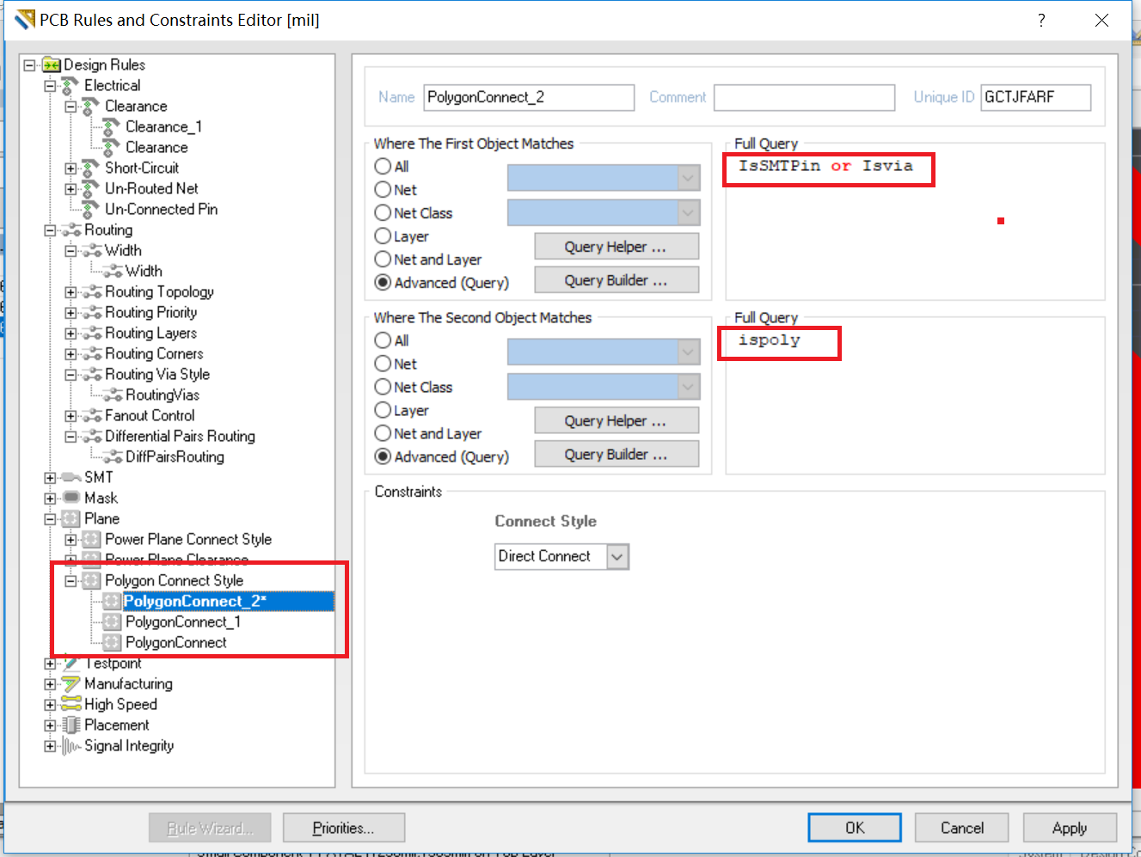The height and width of the screenshot is (857, 1141).
Task: Click the SMT category icon
Action: (71, 478)
